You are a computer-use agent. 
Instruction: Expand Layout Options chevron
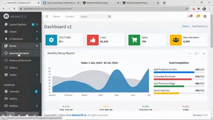click(37, 24)
